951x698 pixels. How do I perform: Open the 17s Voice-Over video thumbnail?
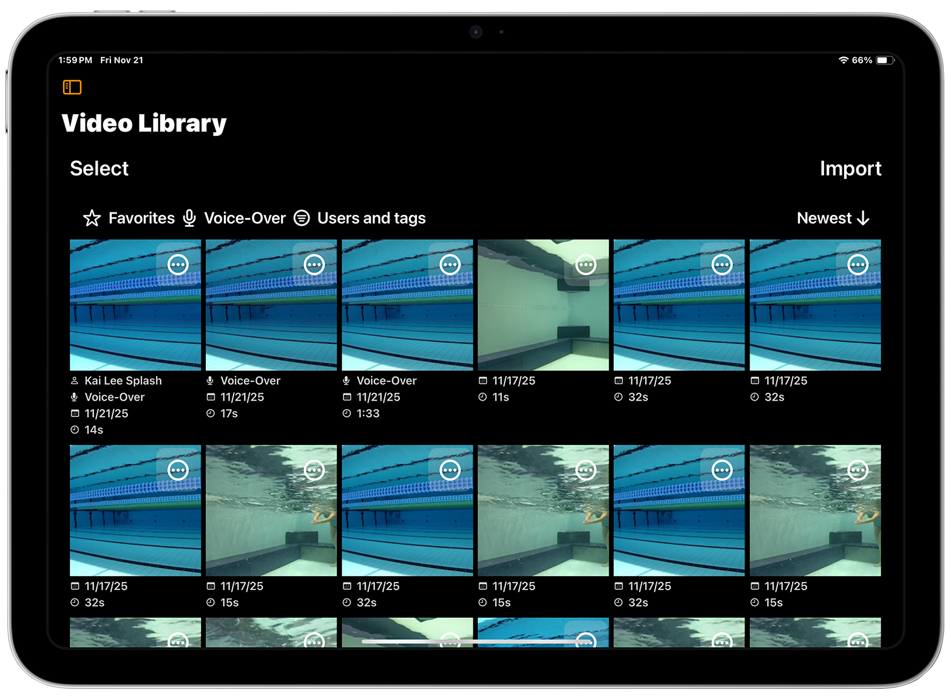pos(271,305)
